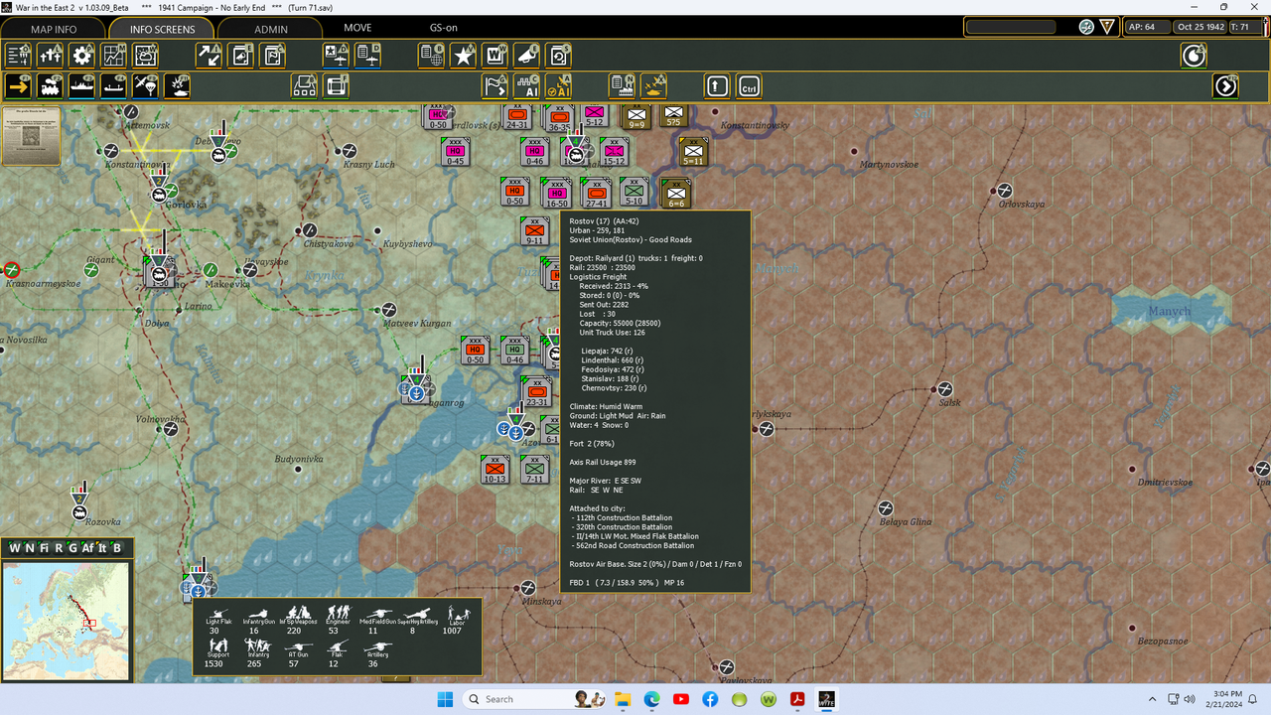The image size is (1271, 715).
Task: Toggle the AI air assist icon
Action: (x=559, y=86)
